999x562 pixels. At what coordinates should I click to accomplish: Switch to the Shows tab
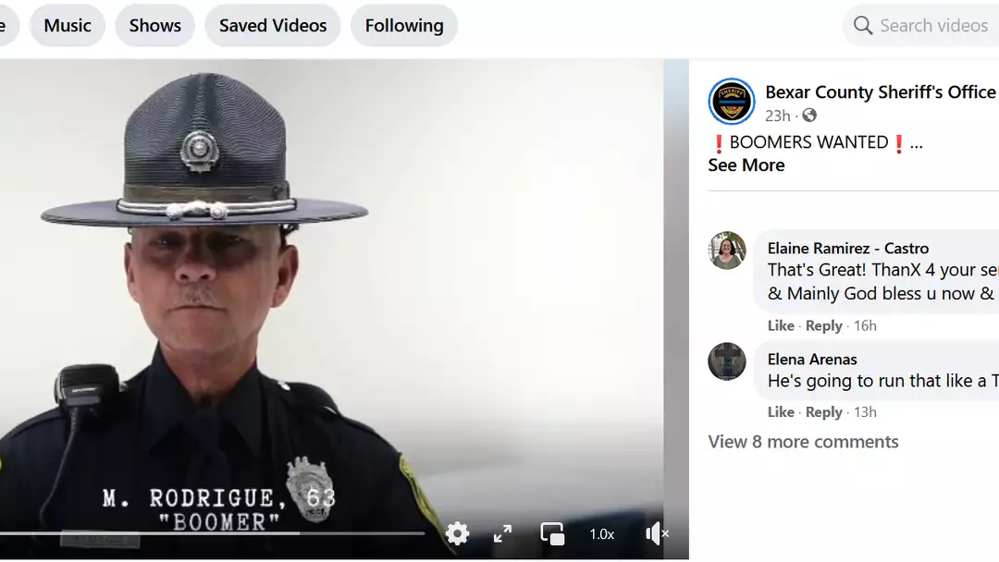pyautogui.click(x=154, y=26)
